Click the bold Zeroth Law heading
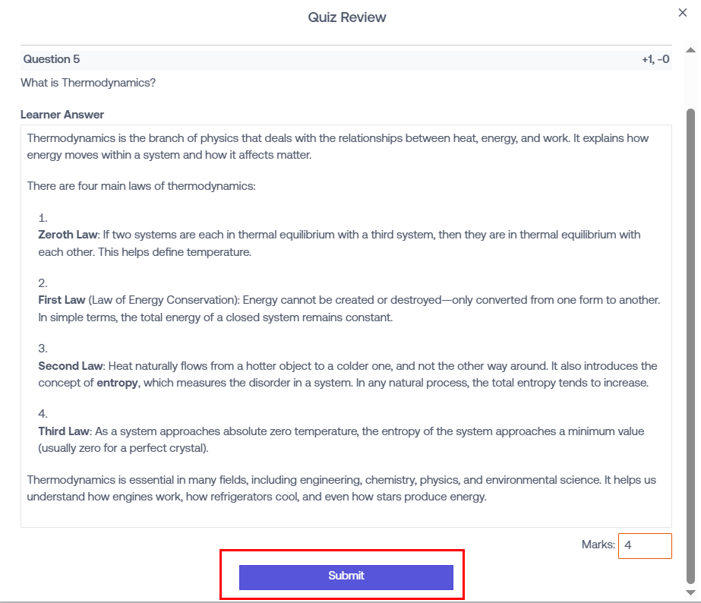 [68, 235]
